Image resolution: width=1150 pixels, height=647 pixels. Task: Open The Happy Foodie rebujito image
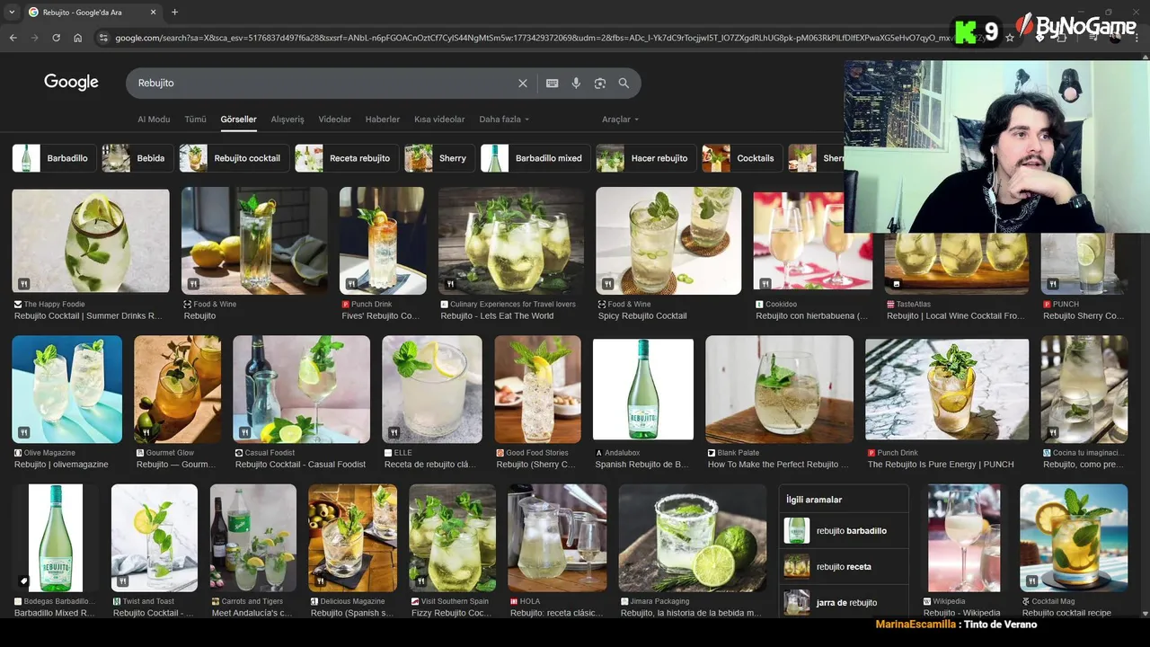(91, 240)
